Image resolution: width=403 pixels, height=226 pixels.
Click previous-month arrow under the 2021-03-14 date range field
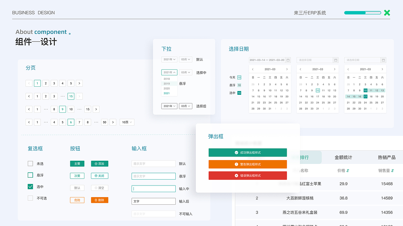pyautogui.click(x=253, y=69)
